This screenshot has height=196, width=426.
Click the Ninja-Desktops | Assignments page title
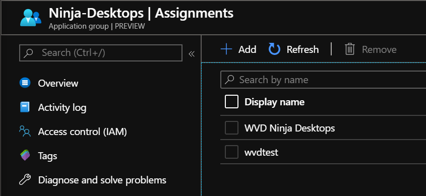[141, 13]
